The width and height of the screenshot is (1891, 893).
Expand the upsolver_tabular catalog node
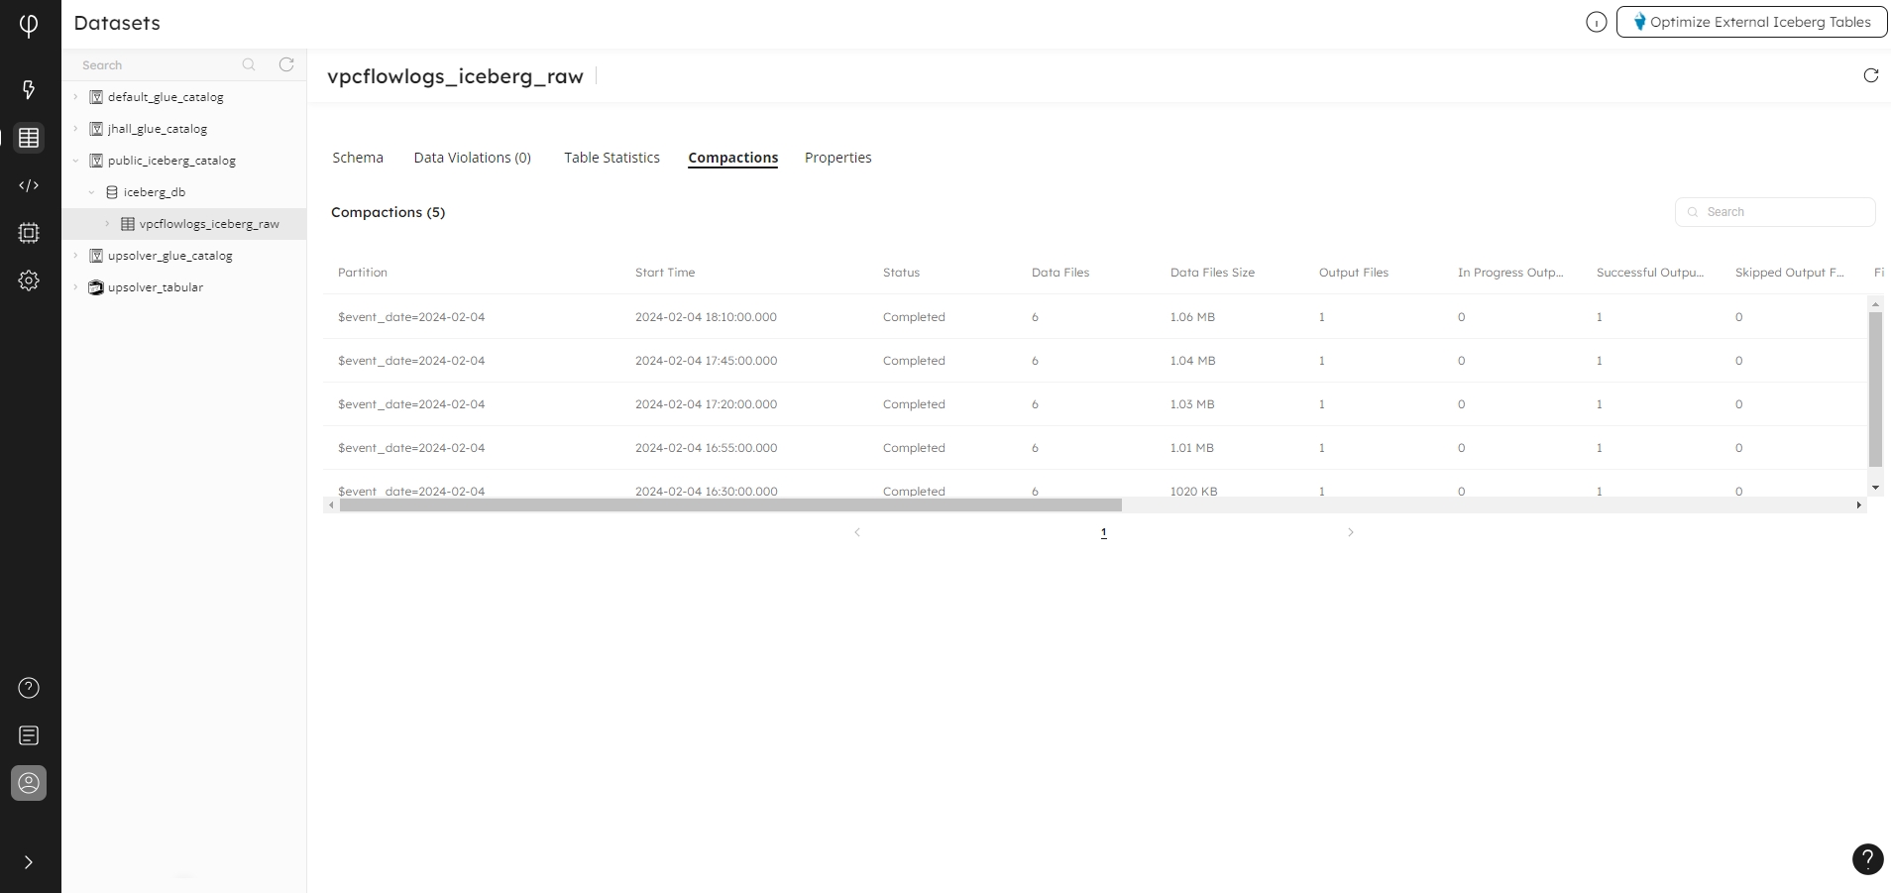(x=75, y=287)
